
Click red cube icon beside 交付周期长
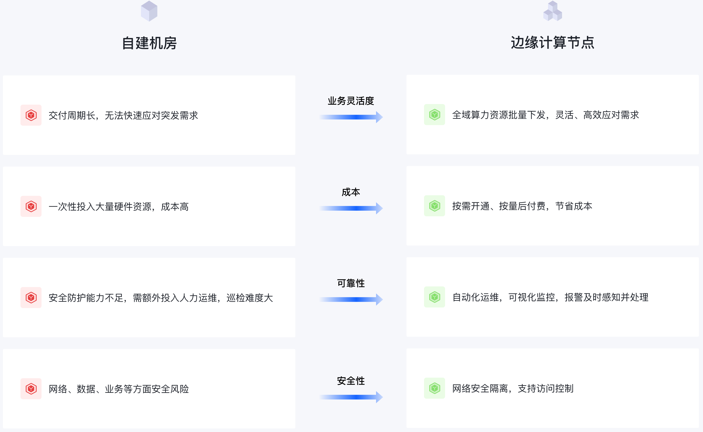click(x=31, y=115)
